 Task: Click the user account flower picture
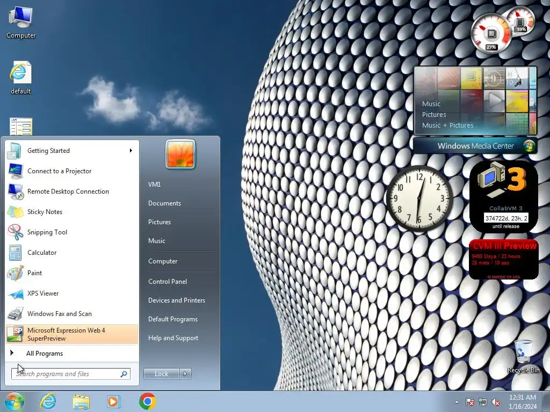pyautogui.click(x=180, y=154)
